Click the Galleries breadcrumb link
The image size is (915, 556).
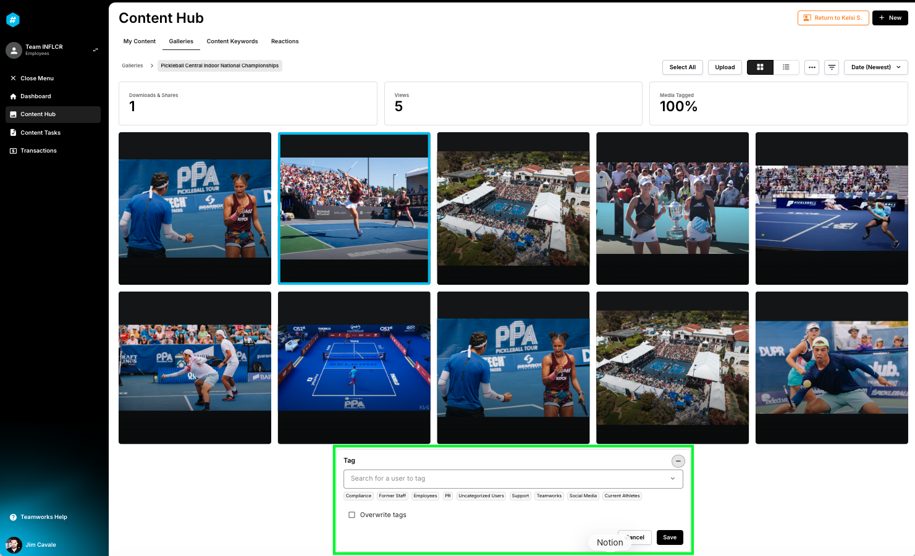(132, 65)
